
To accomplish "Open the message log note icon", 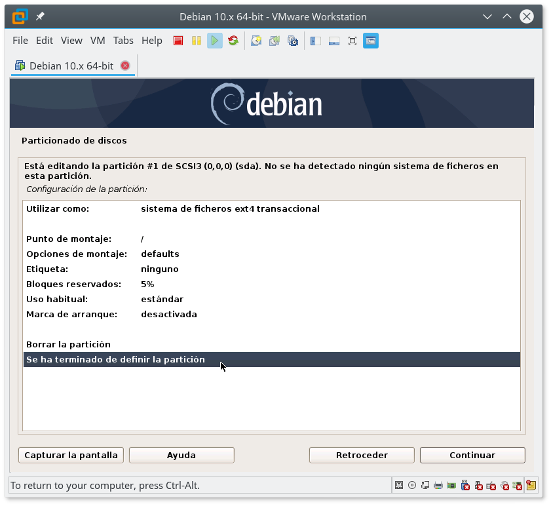I will tap(531, 485).
